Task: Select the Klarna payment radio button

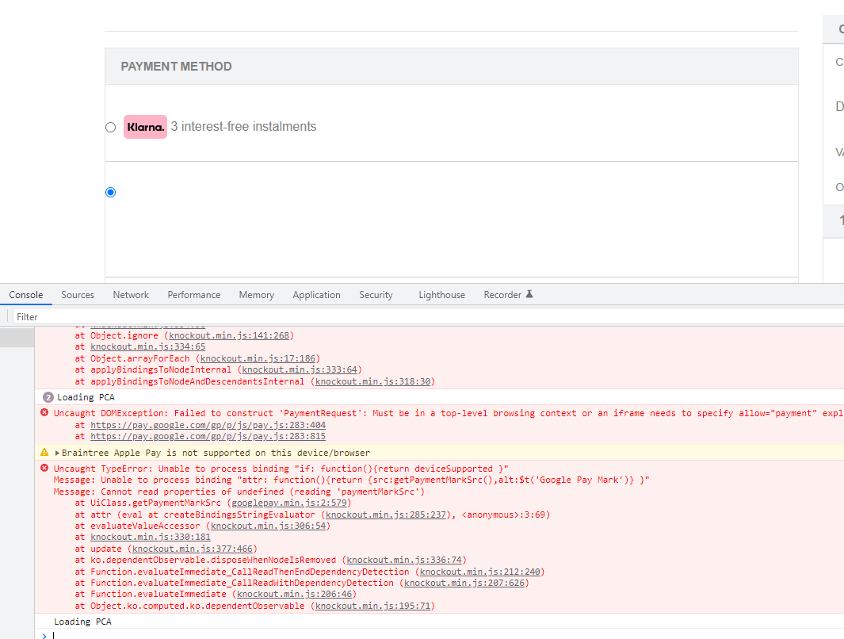Action: point(110,127)
